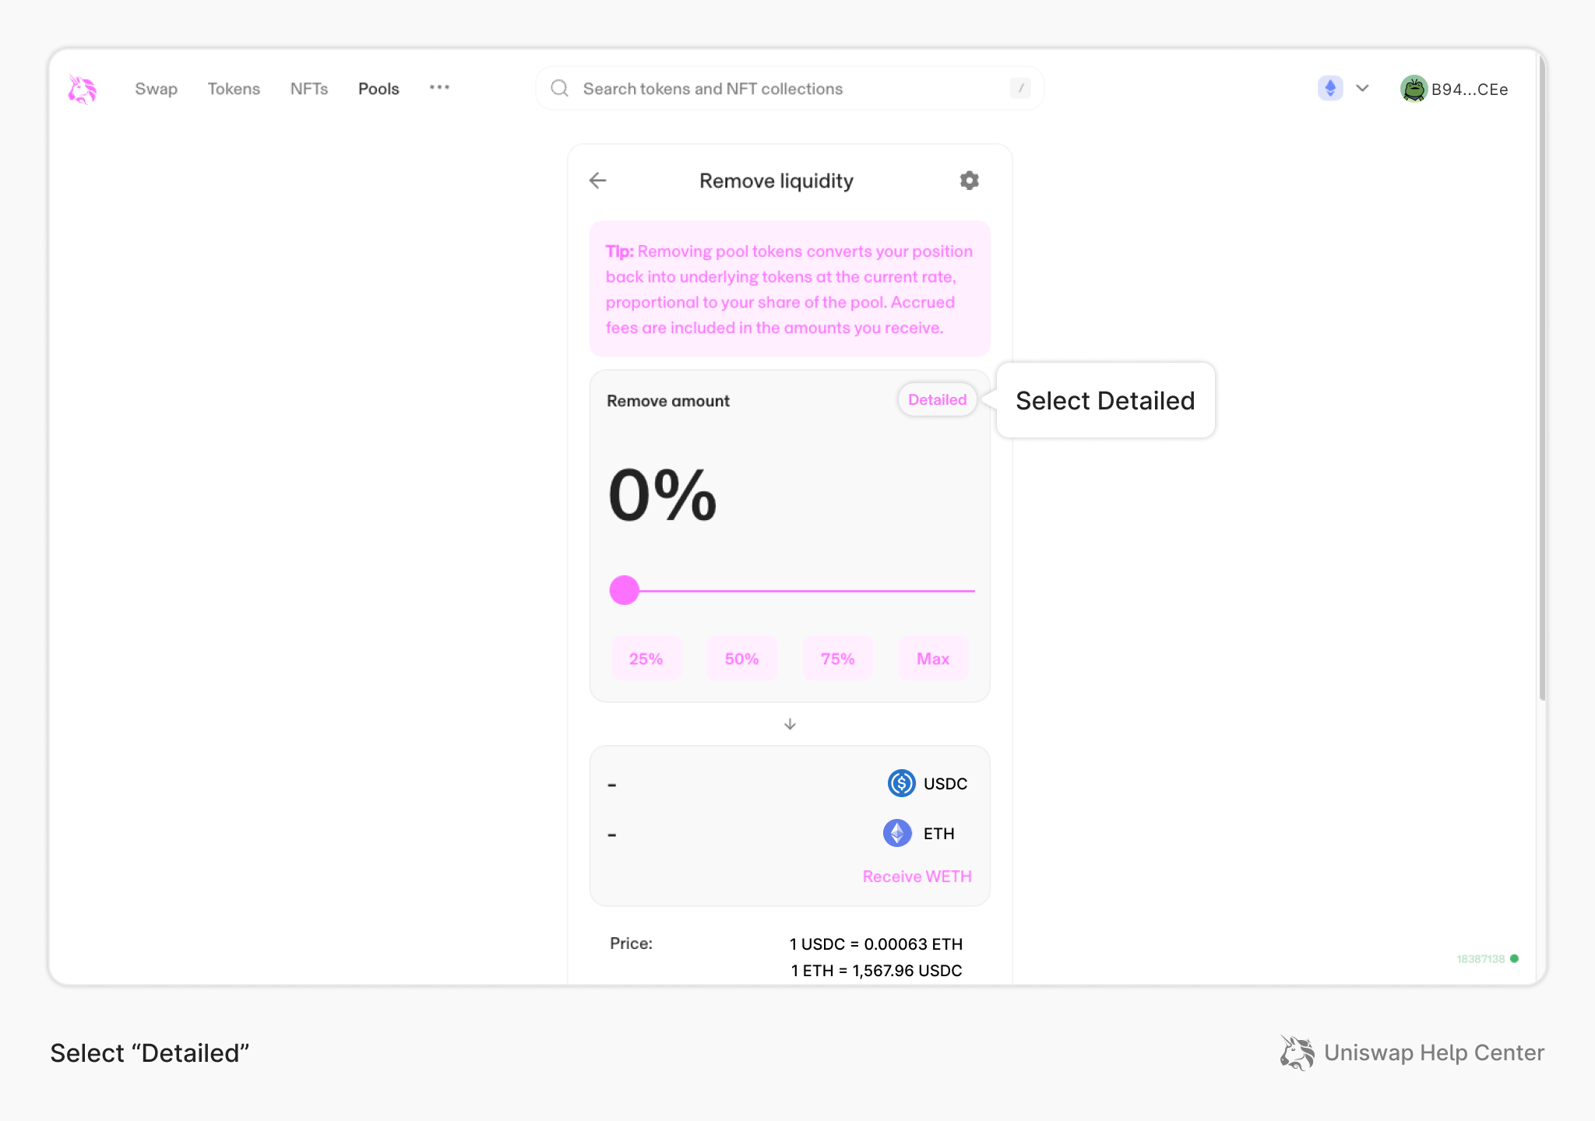Choose the 75% remove amount button
This screenshot has width=1595, height=1121.
[x=837, y=659]
